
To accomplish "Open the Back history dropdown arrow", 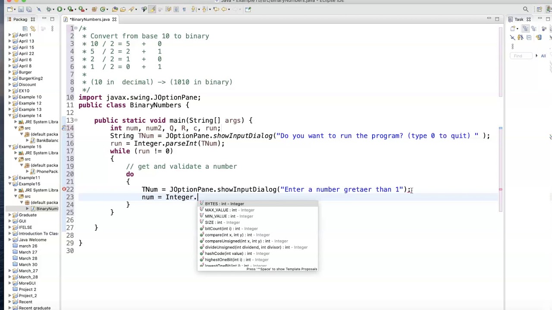I will [229, 9].
